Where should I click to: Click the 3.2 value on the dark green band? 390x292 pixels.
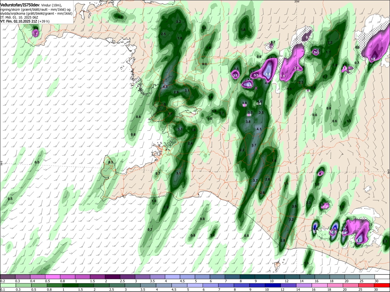[x=291, y=219]
